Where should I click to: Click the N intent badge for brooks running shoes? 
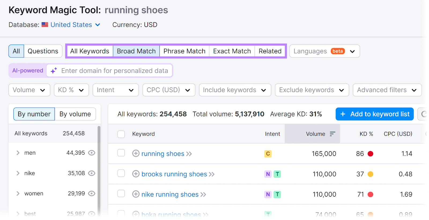268,174
